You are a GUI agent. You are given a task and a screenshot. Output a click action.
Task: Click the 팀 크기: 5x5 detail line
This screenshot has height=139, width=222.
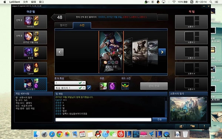(21, 100)
